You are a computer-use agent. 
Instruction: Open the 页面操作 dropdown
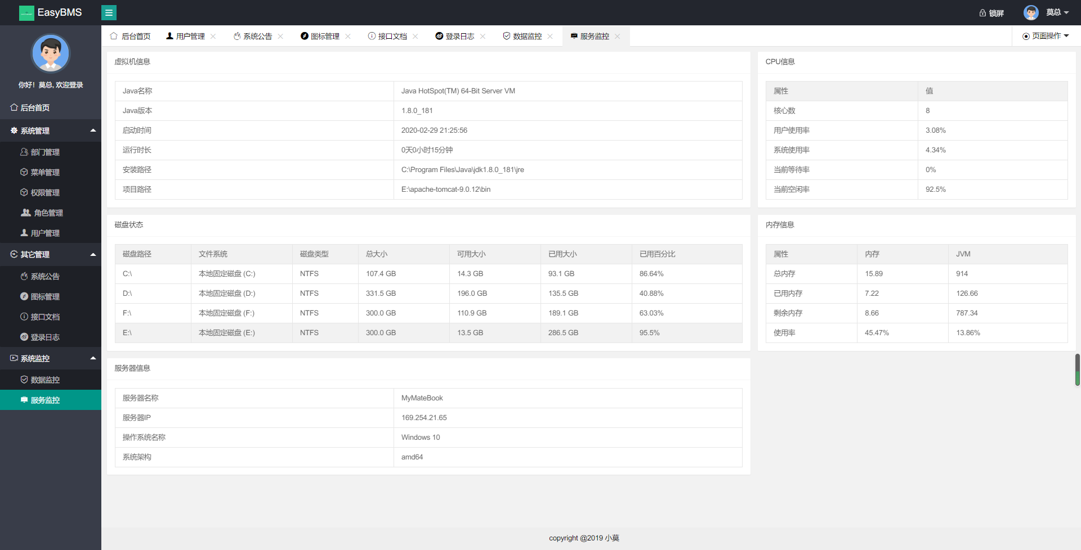1046,36
